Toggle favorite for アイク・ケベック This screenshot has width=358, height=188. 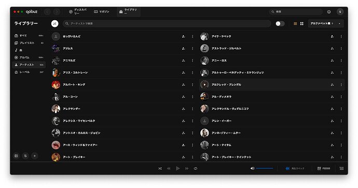coord(332,36)
